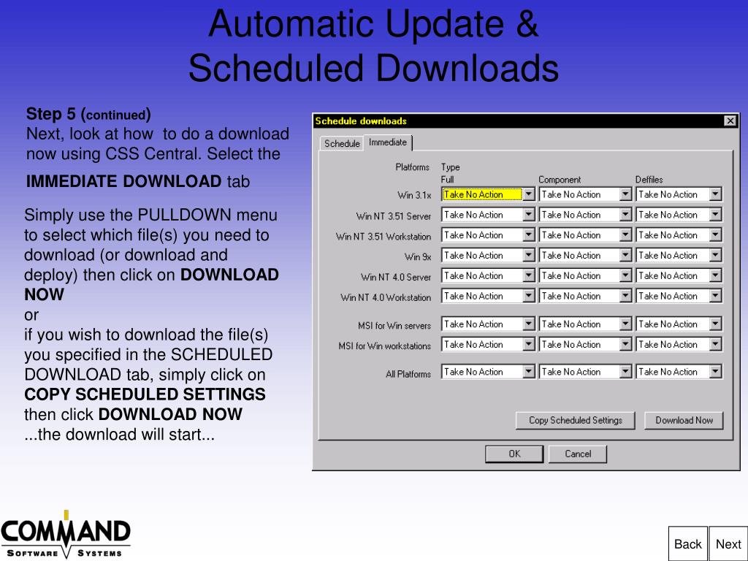Open Win NT 3.51 Server Full dropdown

click(x=488, y=215)
